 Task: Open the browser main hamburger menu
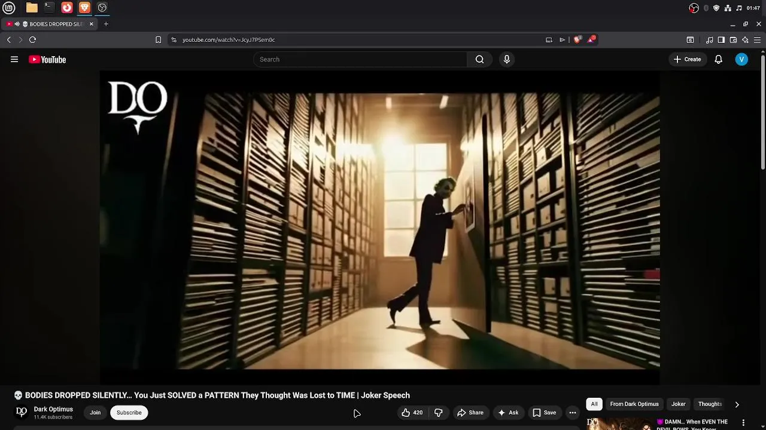(x=757, y=40)
